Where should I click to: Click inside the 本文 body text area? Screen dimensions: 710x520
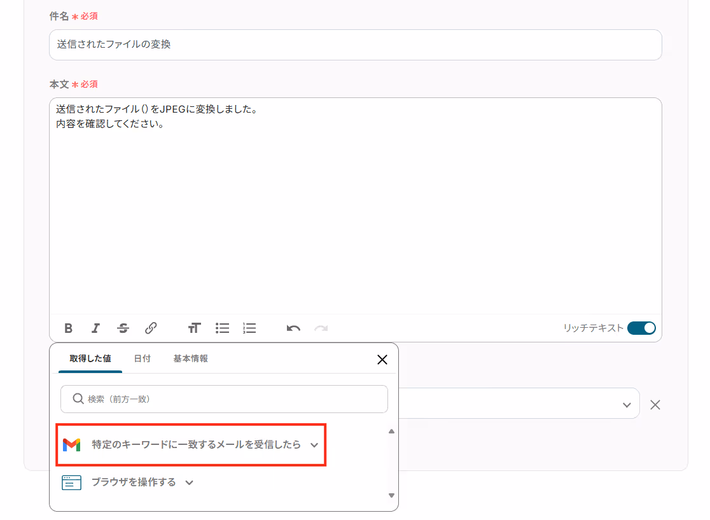pos(356,206)
